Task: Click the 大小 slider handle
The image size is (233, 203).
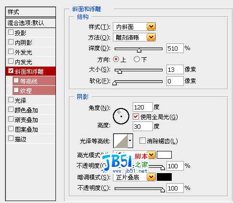Action: click(120, 71)
